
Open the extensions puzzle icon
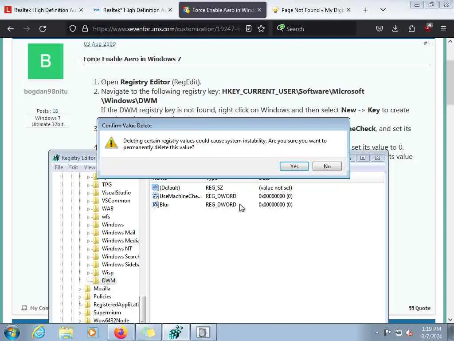coord(411,28)
